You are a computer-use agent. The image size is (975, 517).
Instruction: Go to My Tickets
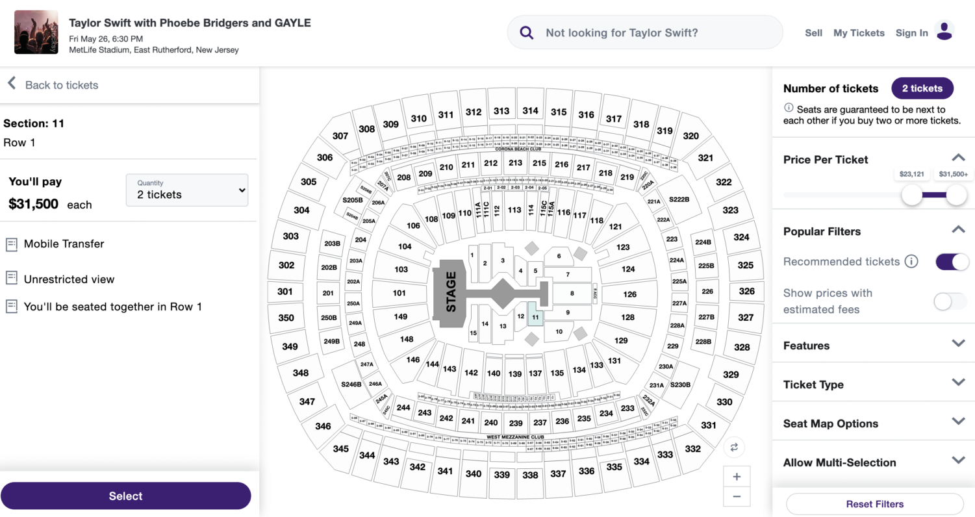(x=859, y=33)
